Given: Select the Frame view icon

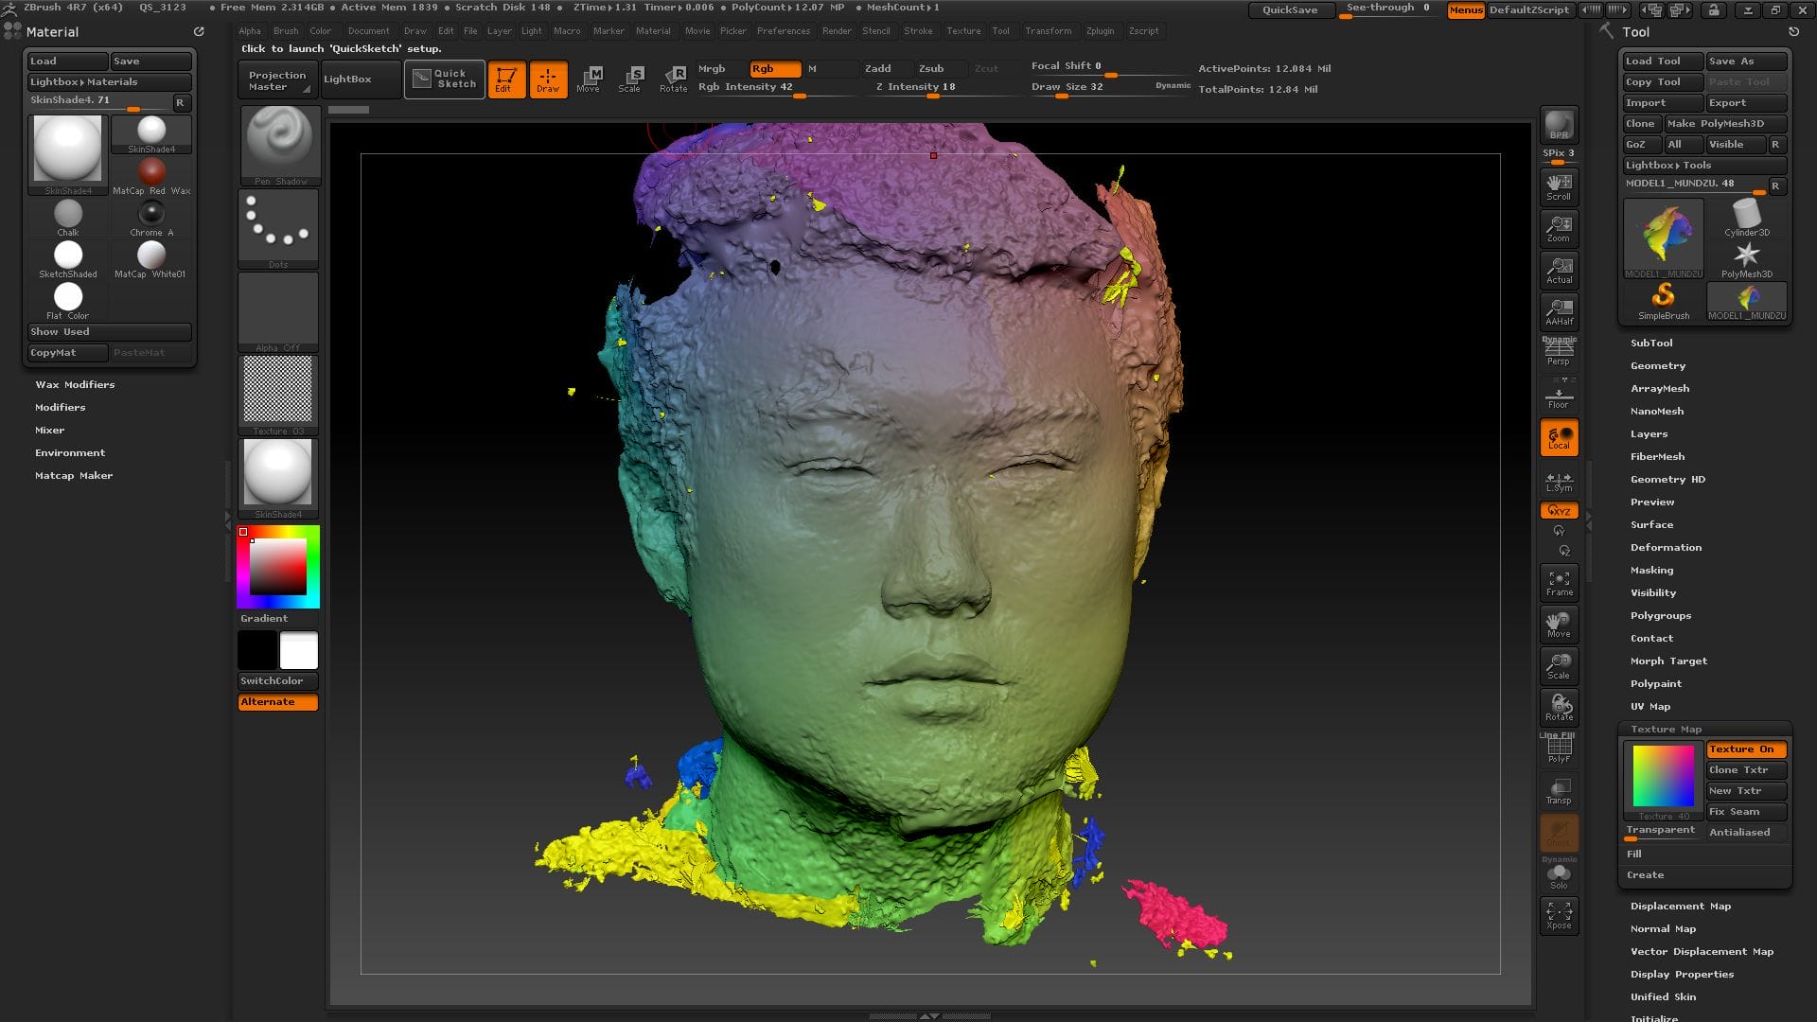Looking at the screenshot, I should 1559,582.
